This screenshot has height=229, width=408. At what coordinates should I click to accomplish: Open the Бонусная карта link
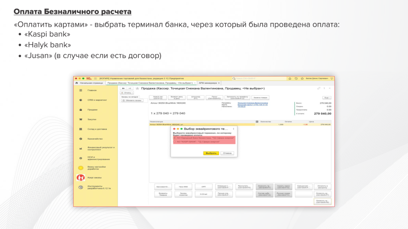click(x=252, y=105)
